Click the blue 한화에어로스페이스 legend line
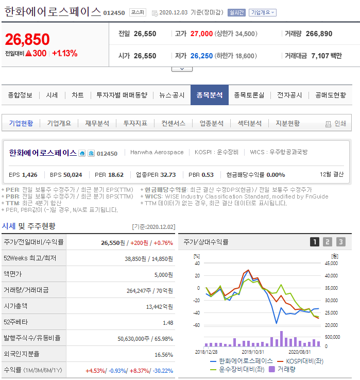The width and height of the screenshot is (360, 380). coord(213,361)
